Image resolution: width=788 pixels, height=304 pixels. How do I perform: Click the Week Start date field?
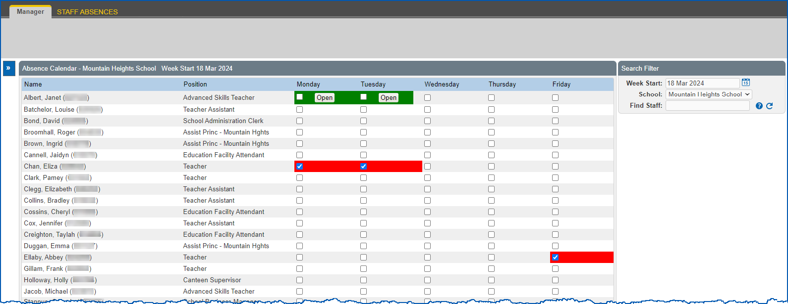click(702, 83)
